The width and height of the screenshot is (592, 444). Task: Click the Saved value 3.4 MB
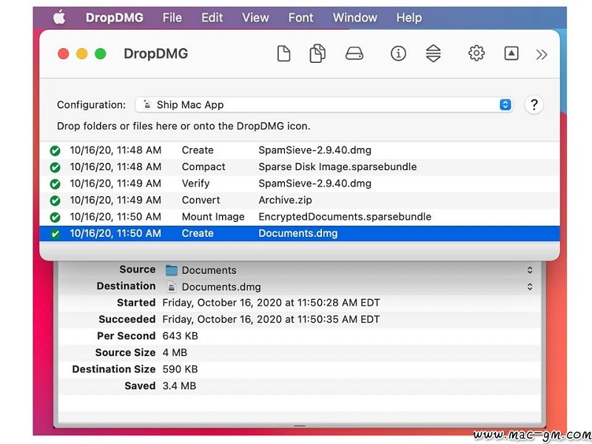click(x=179, y=386)
